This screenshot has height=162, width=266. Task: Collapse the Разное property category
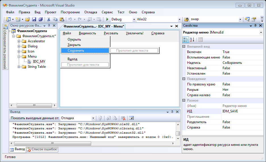[x=184, y=100]
